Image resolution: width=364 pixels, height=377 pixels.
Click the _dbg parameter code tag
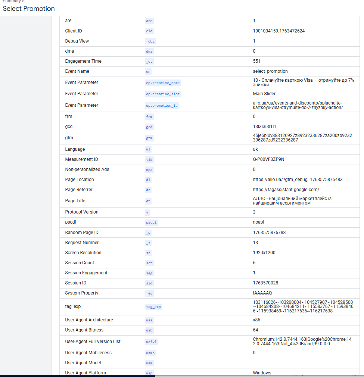(150, 41)
